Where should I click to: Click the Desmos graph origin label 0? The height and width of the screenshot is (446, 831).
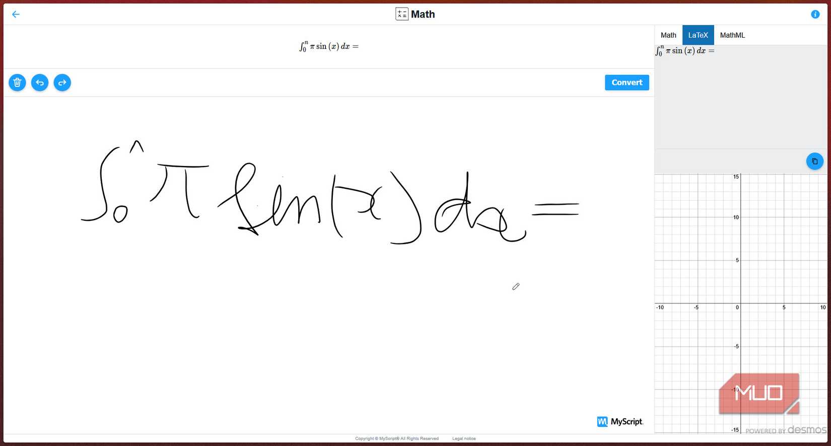click(737, 307)
